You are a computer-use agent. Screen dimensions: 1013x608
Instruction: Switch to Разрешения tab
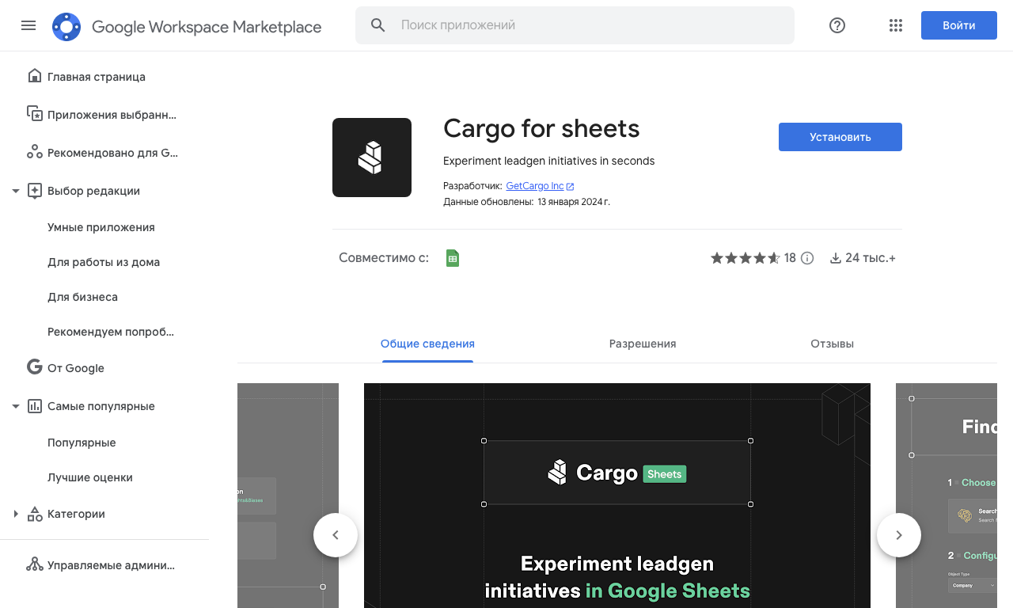coord(643,344)
